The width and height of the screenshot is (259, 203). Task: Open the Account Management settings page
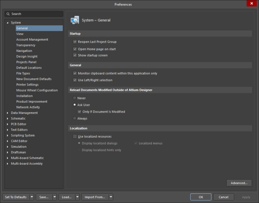click(32, 40)
